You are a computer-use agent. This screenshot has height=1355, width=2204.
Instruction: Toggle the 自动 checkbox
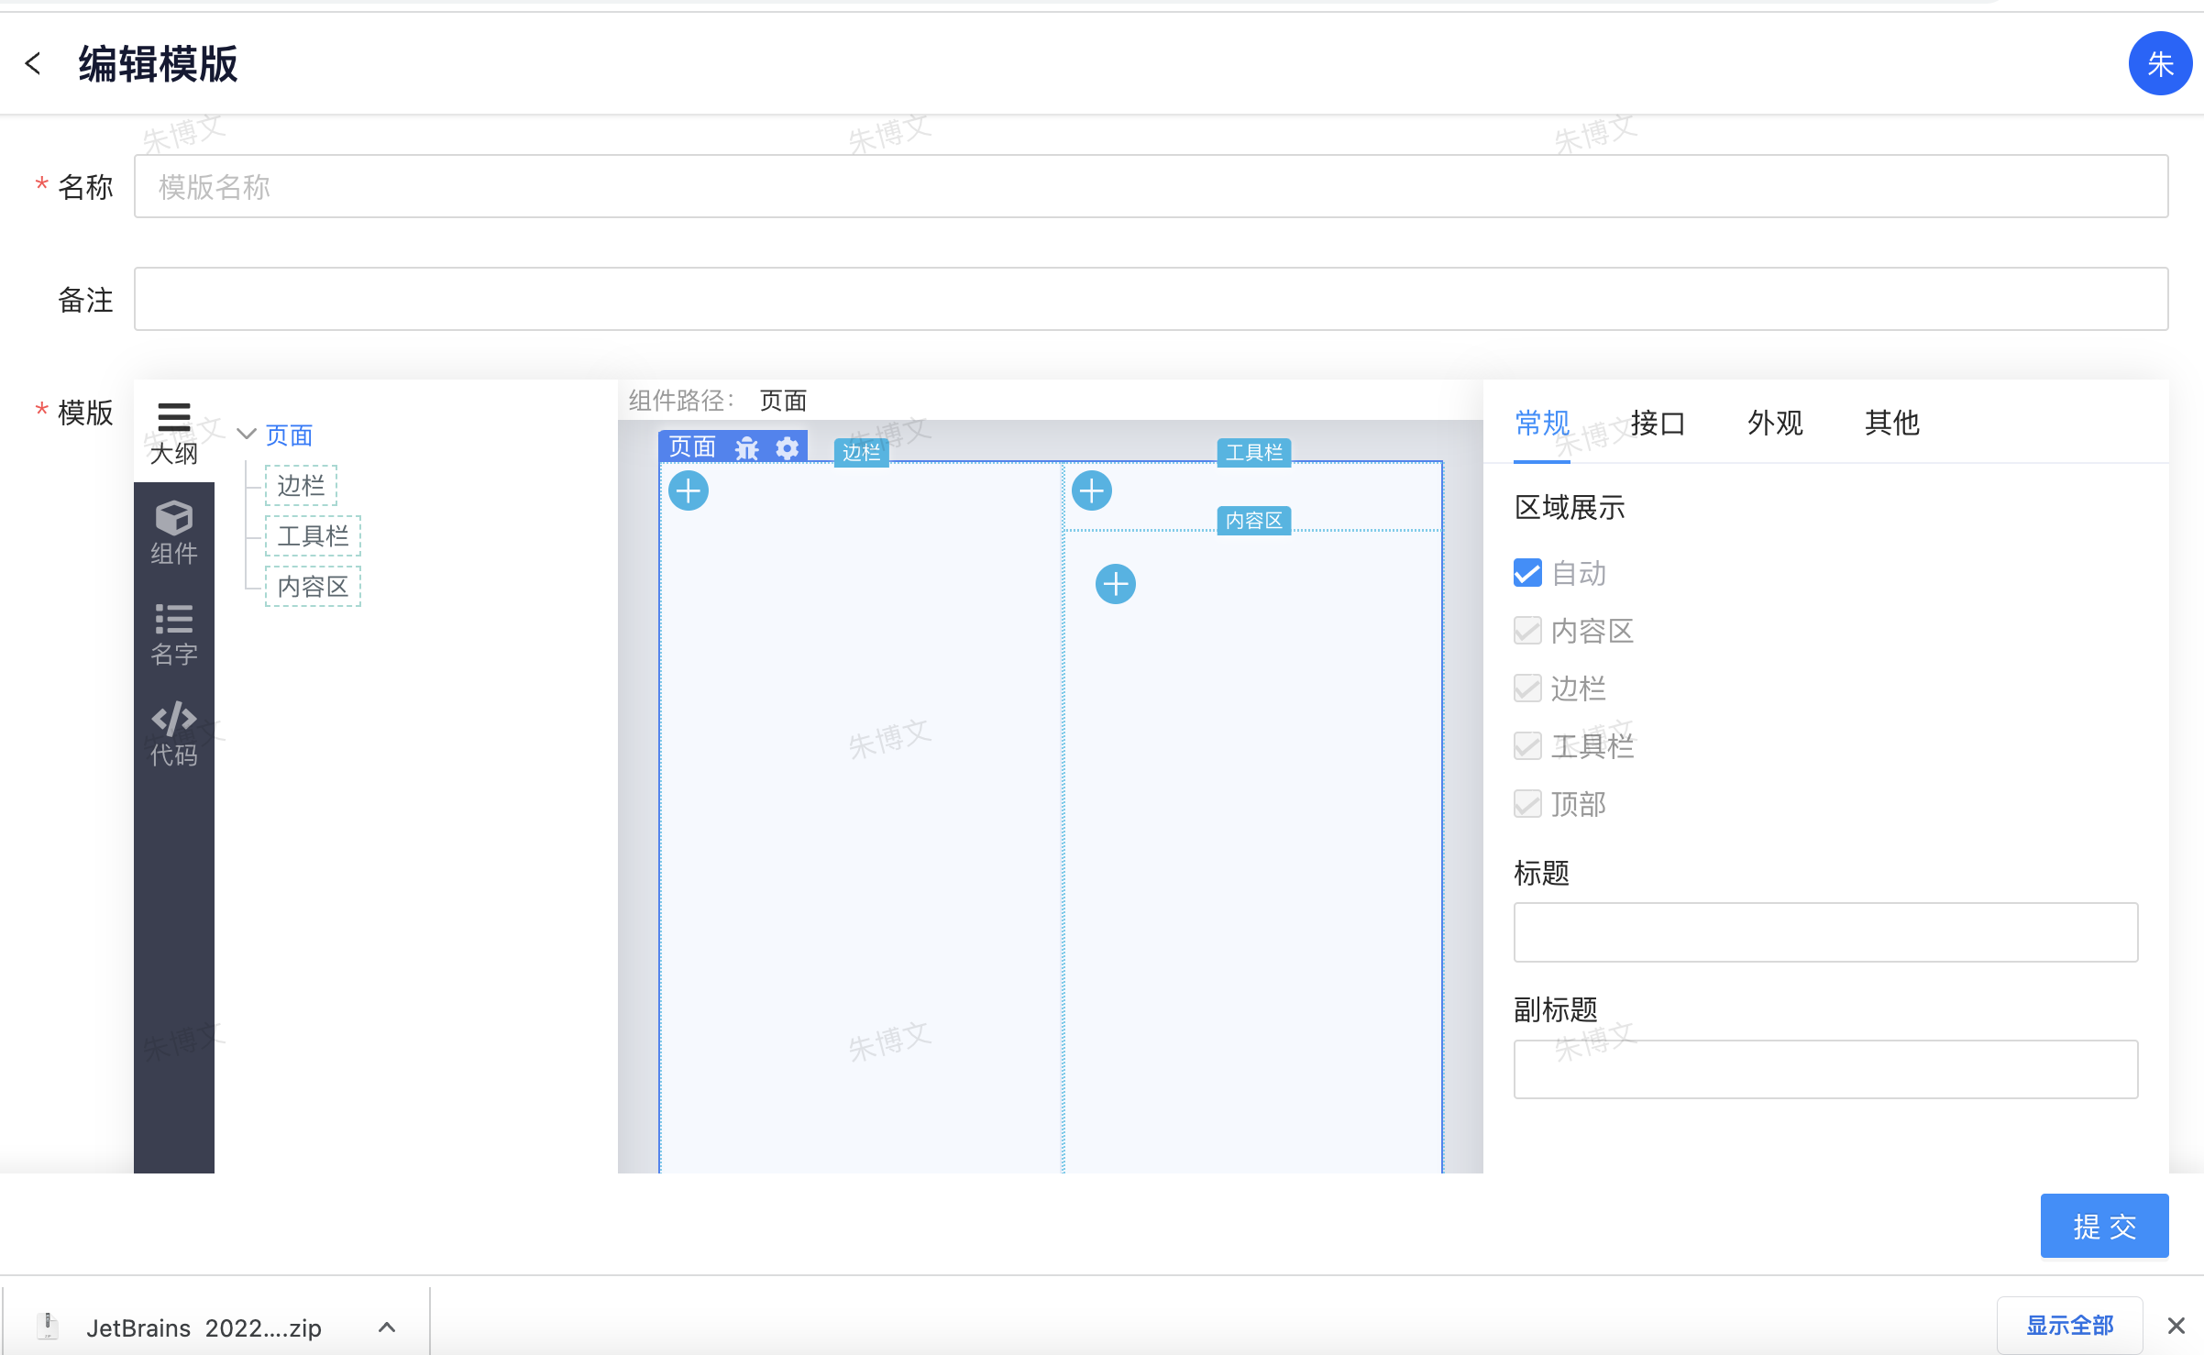[x=1527, y=573]
